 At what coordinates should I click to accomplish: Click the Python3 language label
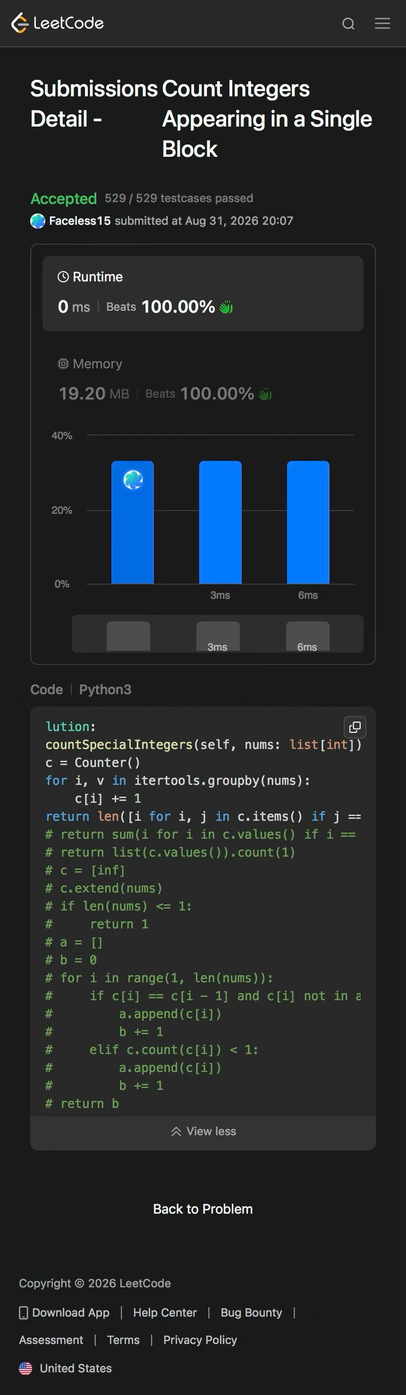(x=105, y=689)
